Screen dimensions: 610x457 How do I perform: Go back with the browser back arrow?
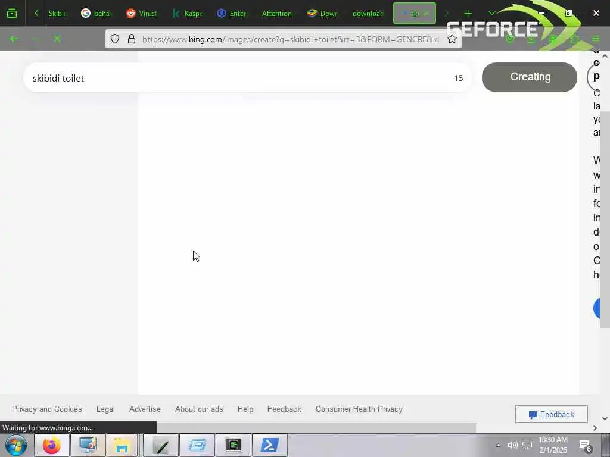pyautogui.click(x=14, y=39)
